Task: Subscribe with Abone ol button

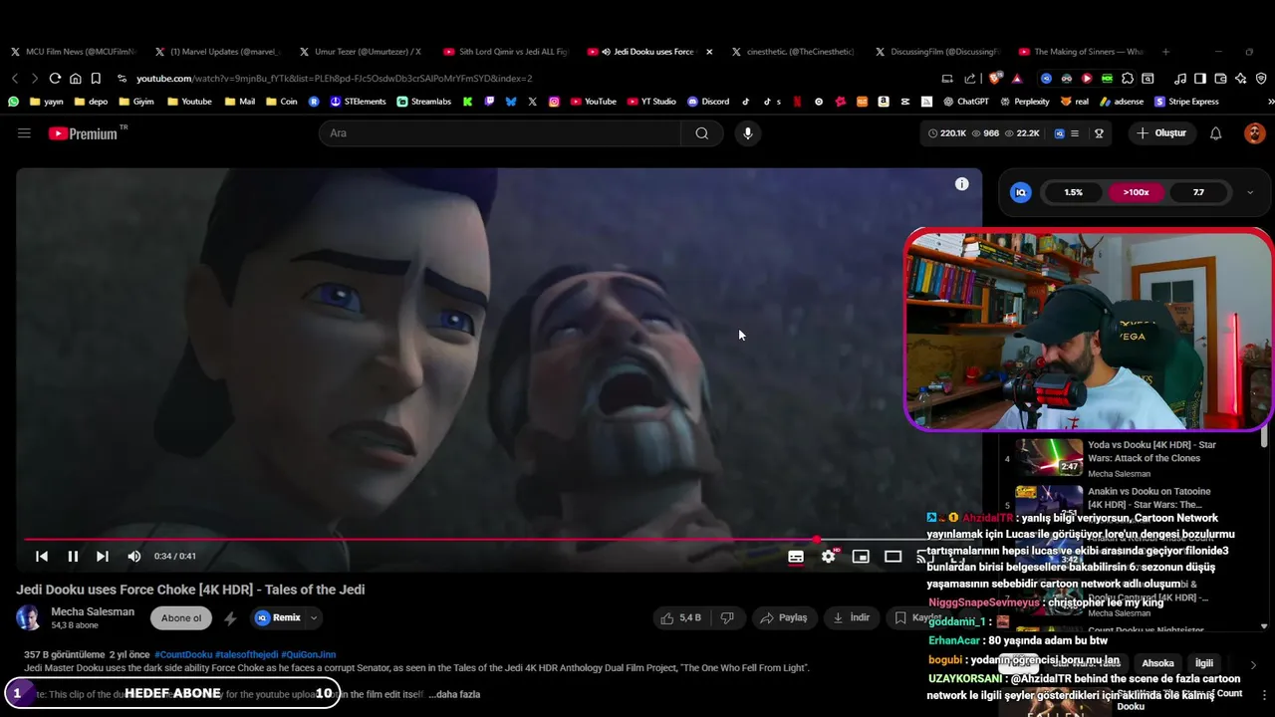Action: (181, 618)
